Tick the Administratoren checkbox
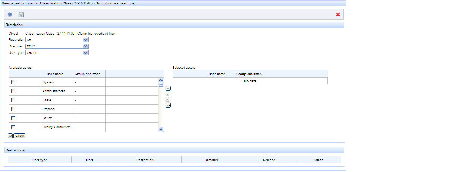The image size is (471, 172). (x=13, y=91)
